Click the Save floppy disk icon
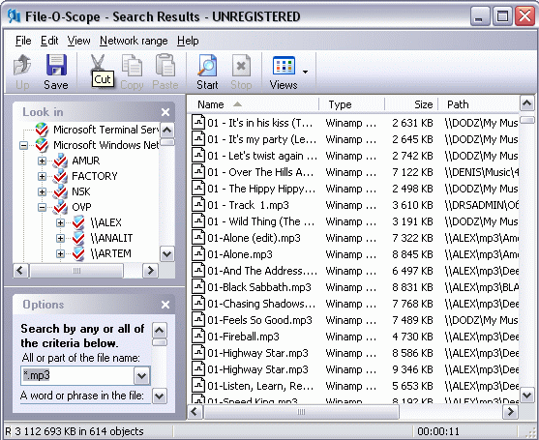This screenshot has height=440, width=539. point(56,65)
